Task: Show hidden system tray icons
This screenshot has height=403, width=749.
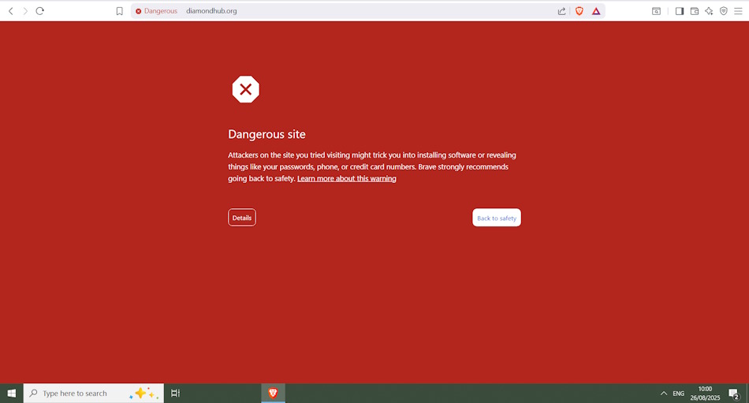Action: pos(663,393)
